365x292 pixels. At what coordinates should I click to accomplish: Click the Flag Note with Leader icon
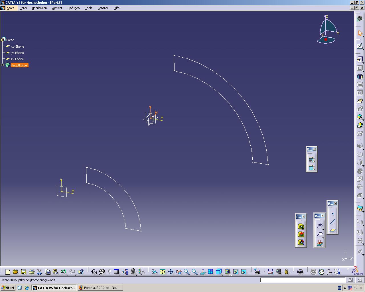(320, 234)
